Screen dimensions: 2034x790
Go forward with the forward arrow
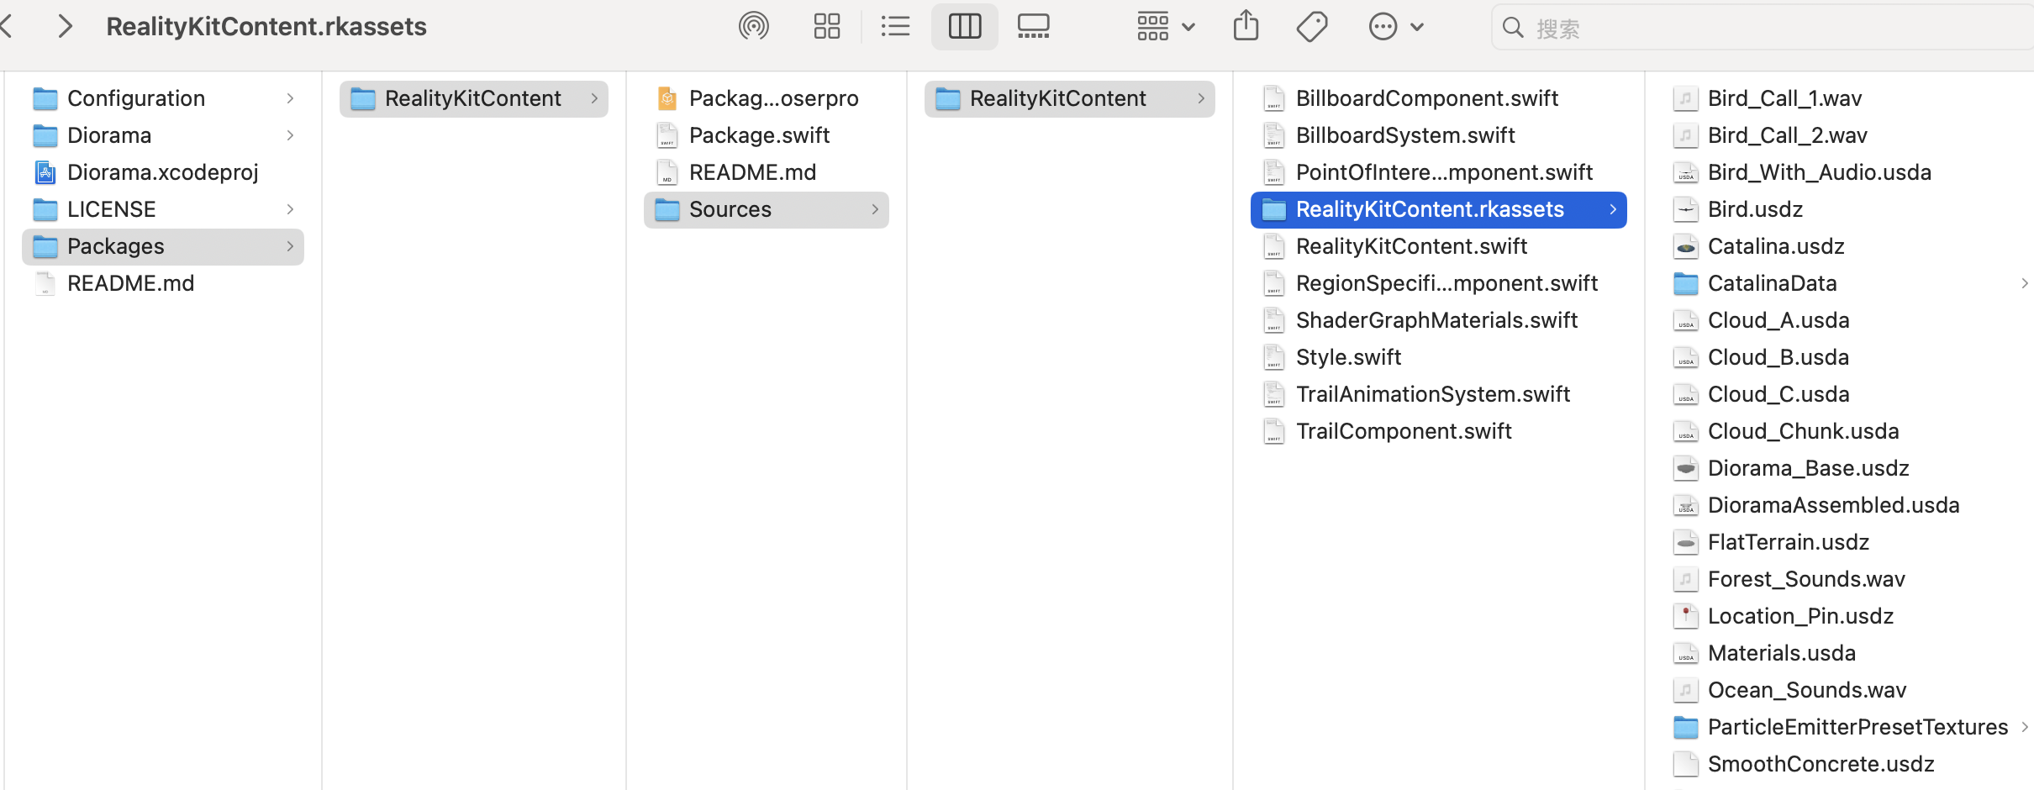[x=65, y=27]
